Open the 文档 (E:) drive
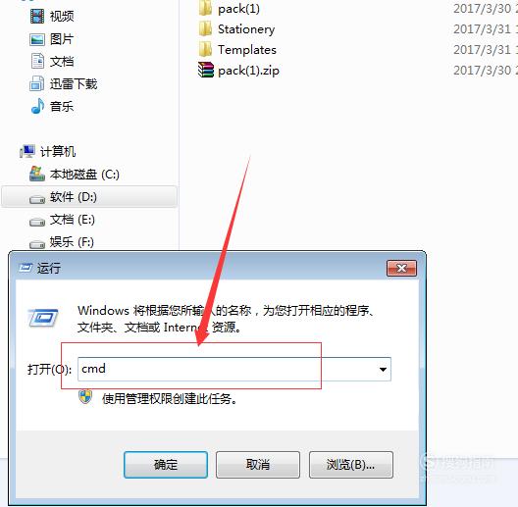 pyautogui.click(x=62, y=220)
